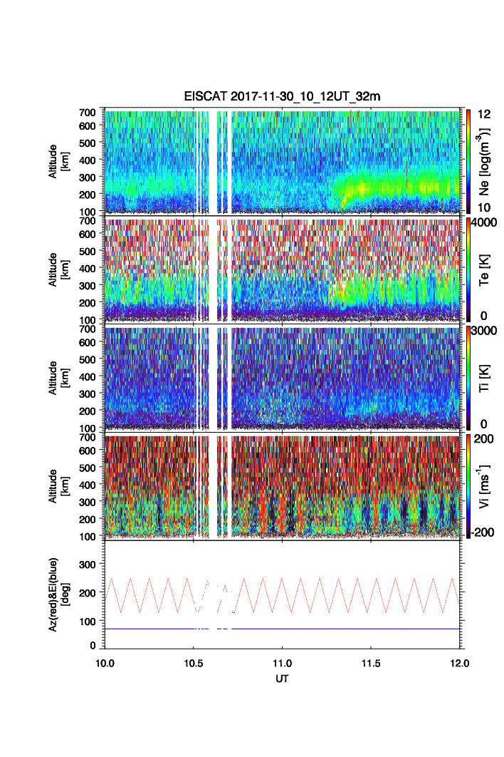Screen dimensions: 504x757
Task: Click the EISCAT 2017-11-30 plot title
Action: click(x=283, y=97)
